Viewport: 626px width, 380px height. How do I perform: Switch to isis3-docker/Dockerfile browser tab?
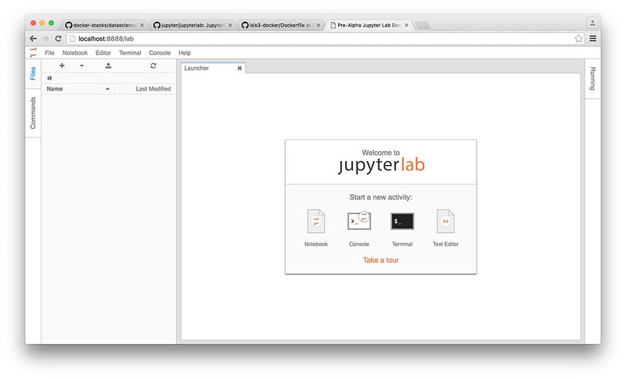point(281,25)
